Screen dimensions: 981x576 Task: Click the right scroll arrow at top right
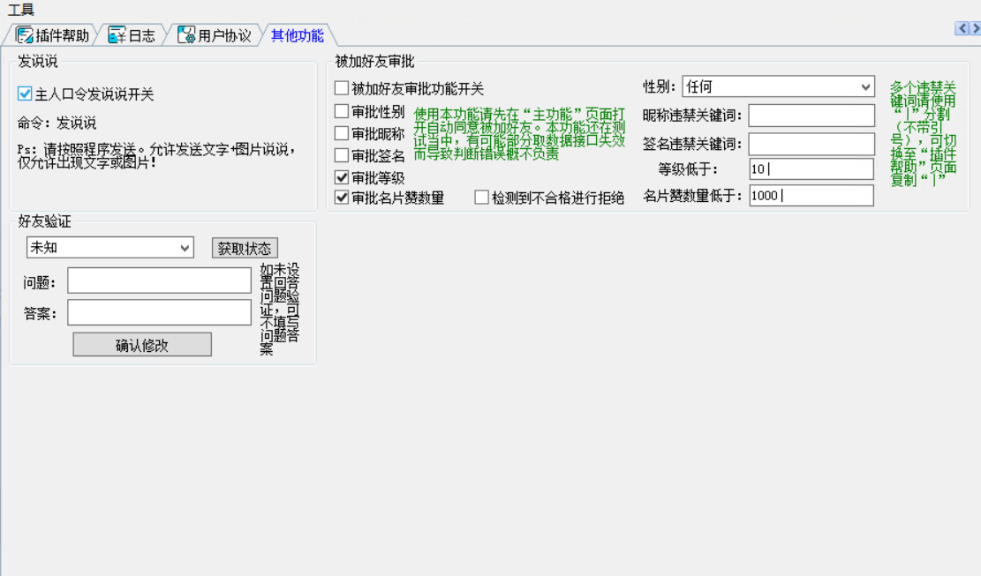click(x=974, y=30)
